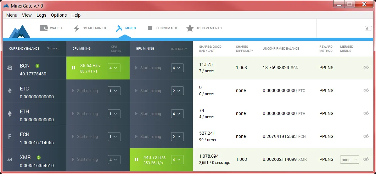
Task: Open ETH CPU cores dropdown
Action: 114,114
